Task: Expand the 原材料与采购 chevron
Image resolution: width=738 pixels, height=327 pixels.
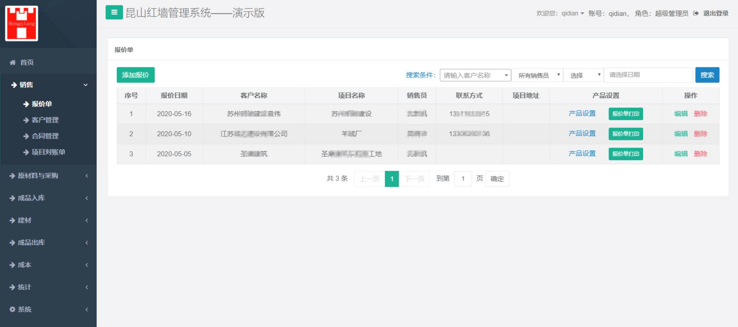Action: tap(87, 176)
